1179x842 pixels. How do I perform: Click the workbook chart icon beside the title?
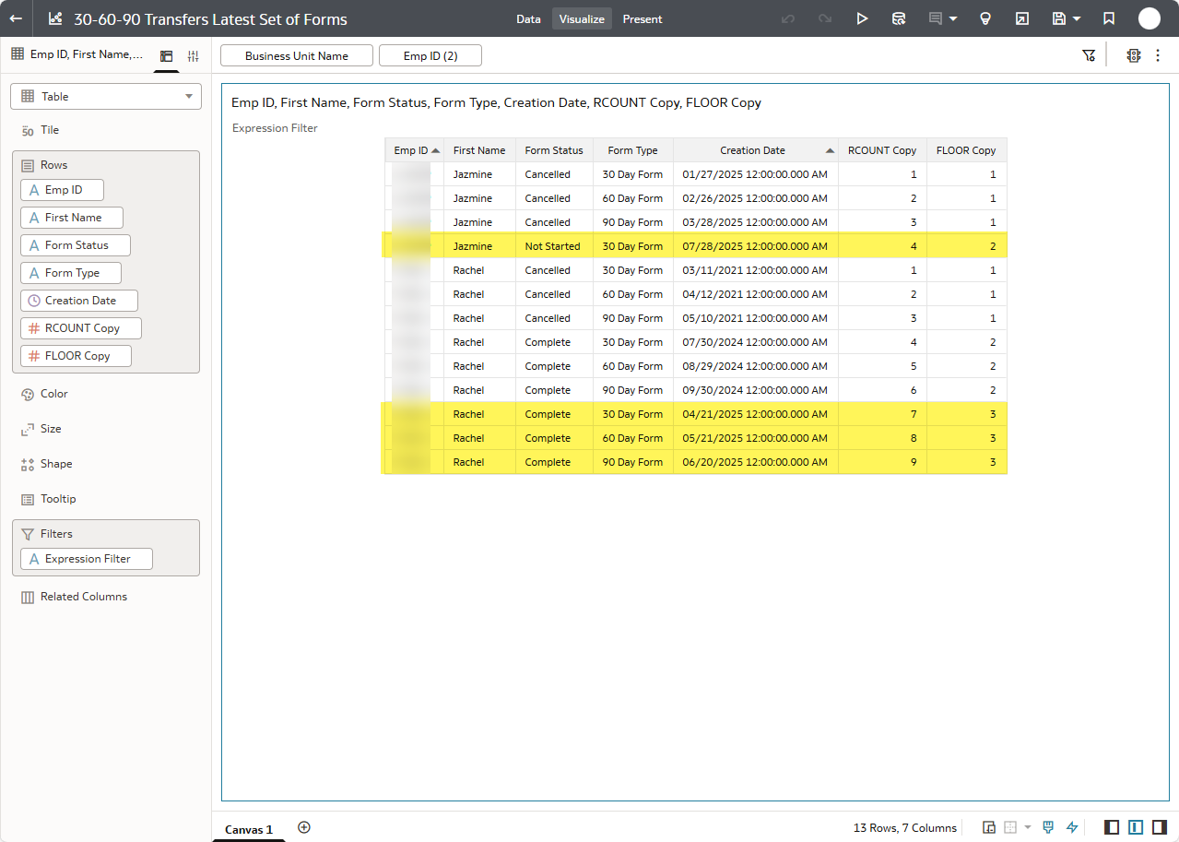coord(54,18)
